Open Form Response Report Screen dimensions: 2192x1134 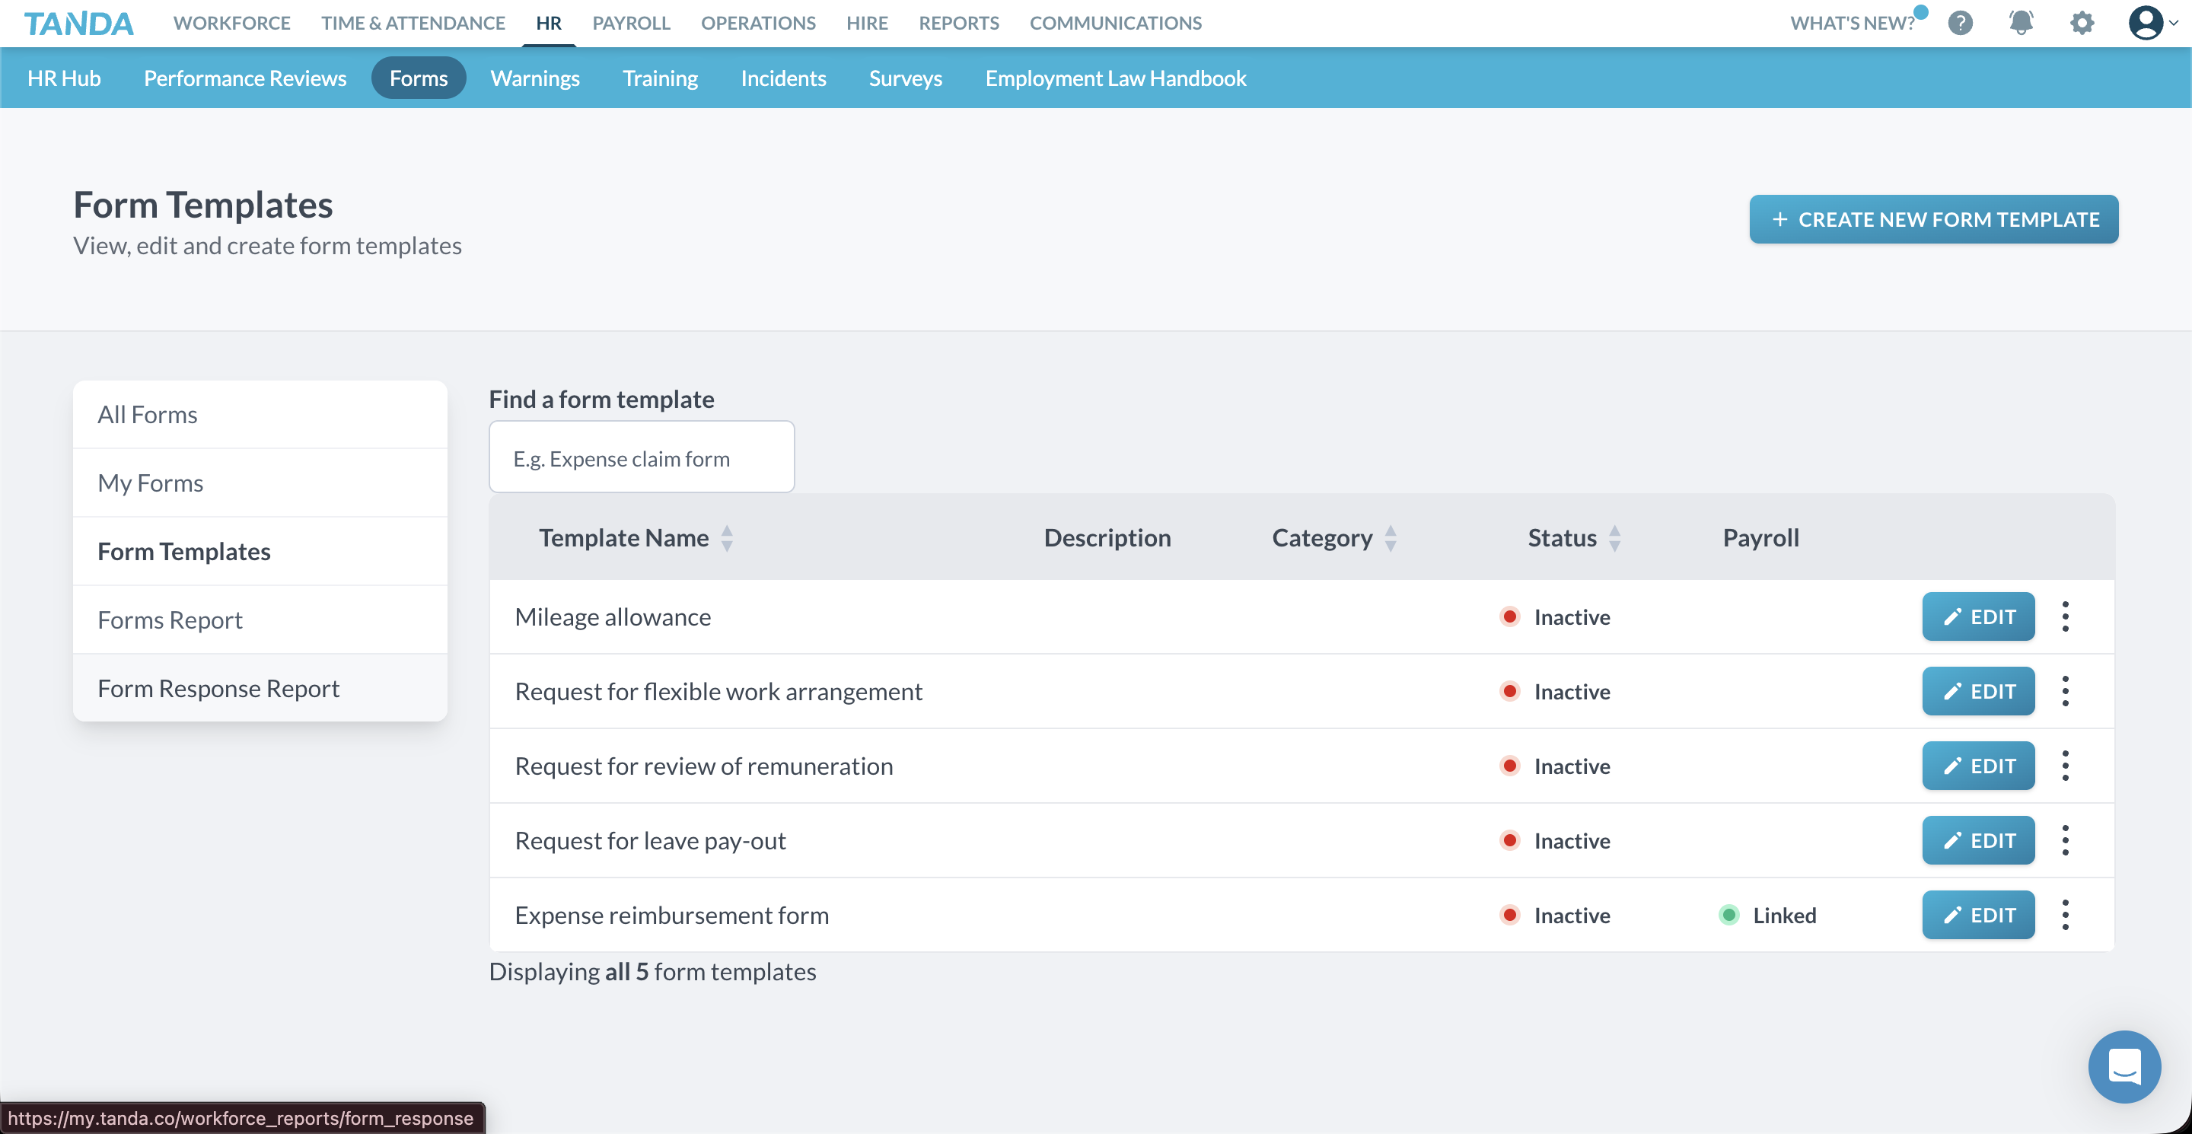(x=218, y=687)
